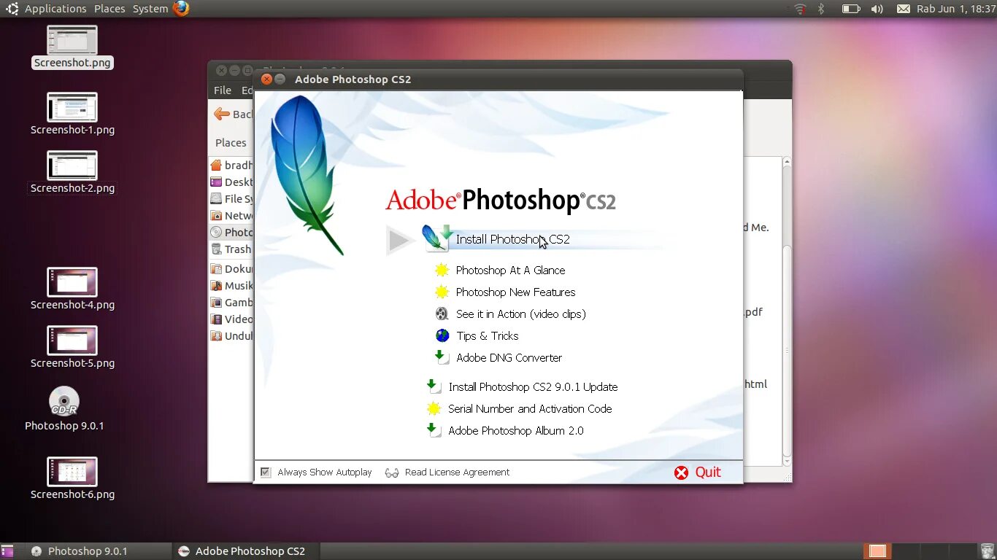Viewport: 997px width, 560px height.
Task: Click the battery status indicator
Action: tap(851, 9)
